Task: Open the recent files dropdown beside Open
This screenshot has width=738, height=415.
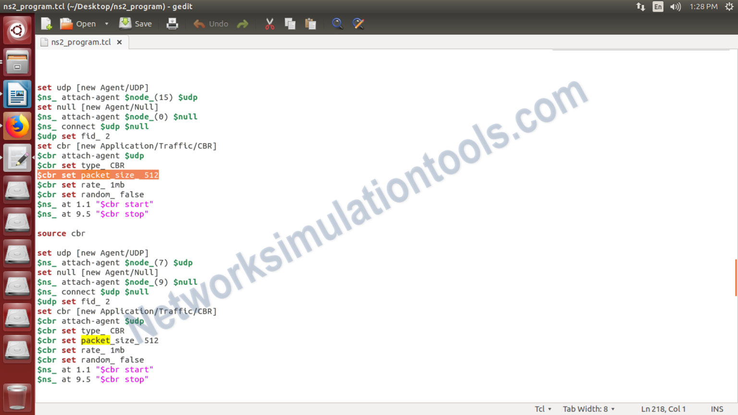Action: (x=106, y=24)
